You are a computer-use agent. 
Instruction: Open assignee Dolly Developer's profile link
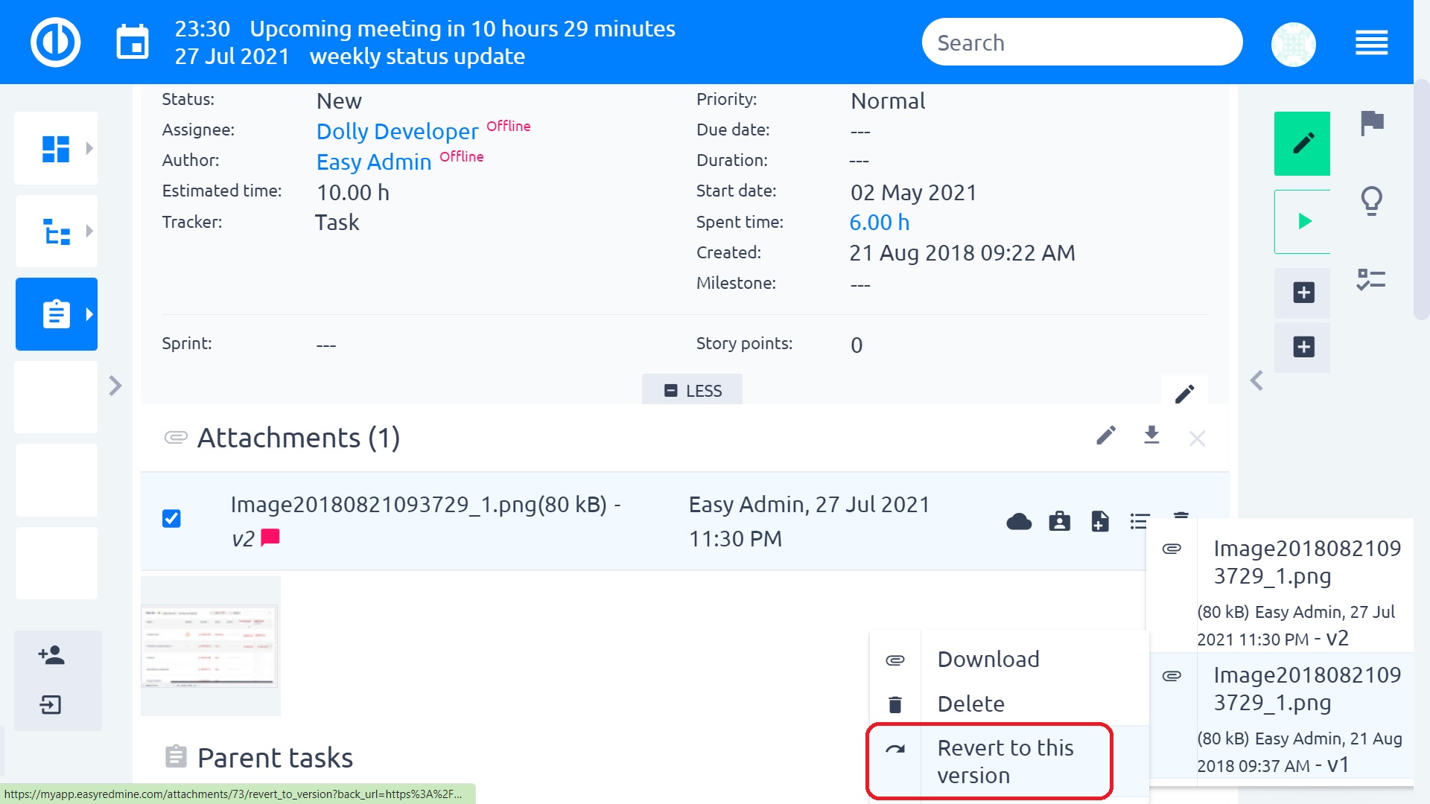[397, 131]
